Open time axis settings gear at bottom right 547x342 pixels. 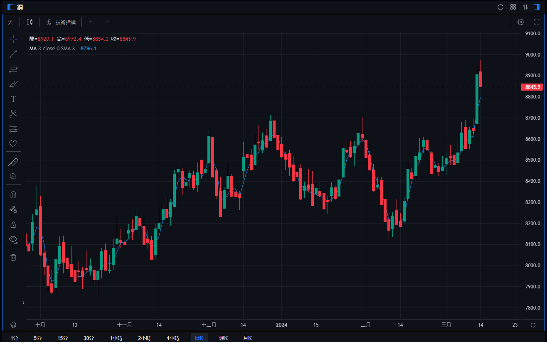click(533, 325)
